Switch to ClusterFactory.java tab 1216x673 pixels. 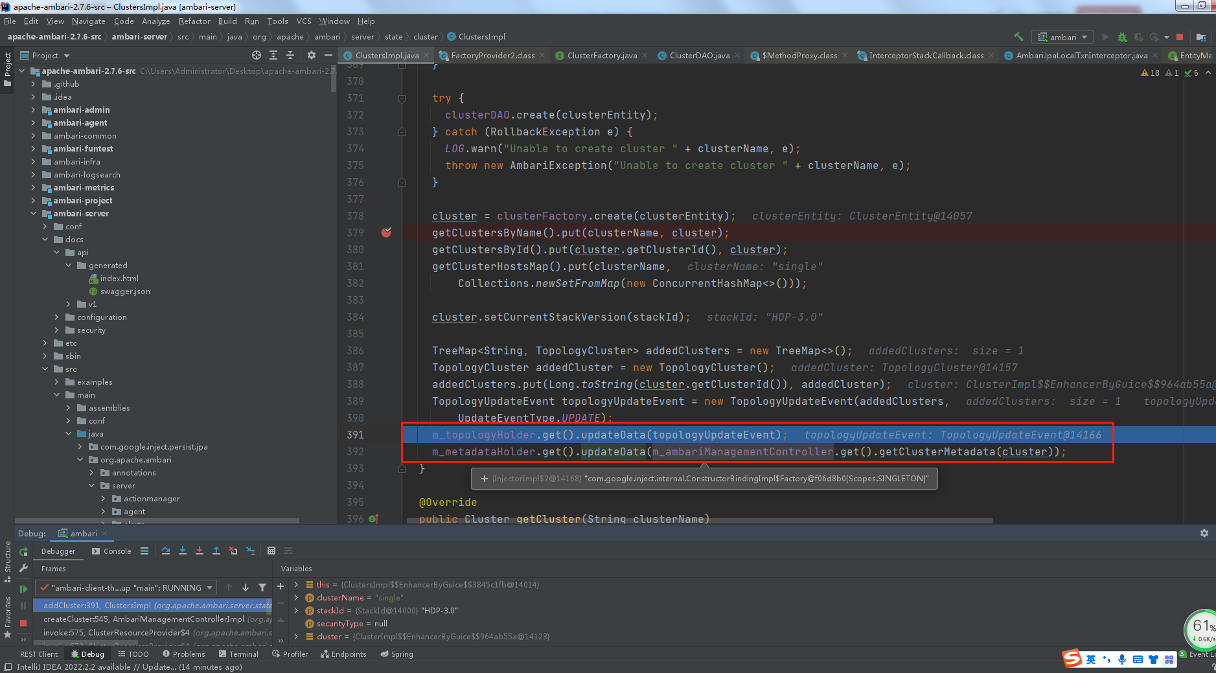point(602,56)
